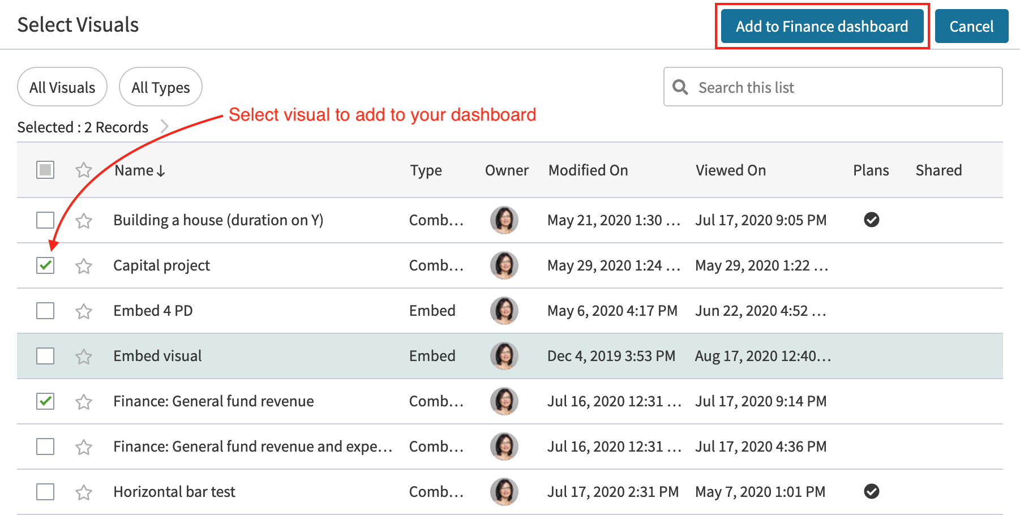Star the Building a house visual

(x=84, y=220)
